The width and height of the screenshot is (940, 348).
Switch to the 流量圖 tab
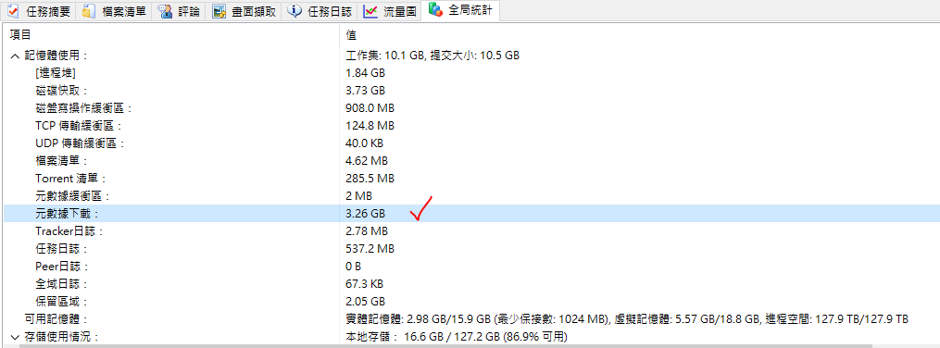(x=390, y=11)
